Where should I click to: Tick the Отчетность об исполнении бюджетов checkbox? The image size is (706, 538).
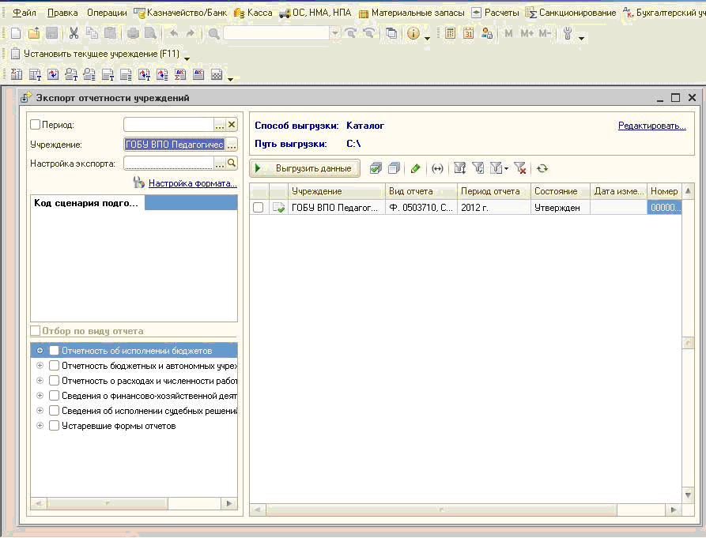click(x=54, y=351)
